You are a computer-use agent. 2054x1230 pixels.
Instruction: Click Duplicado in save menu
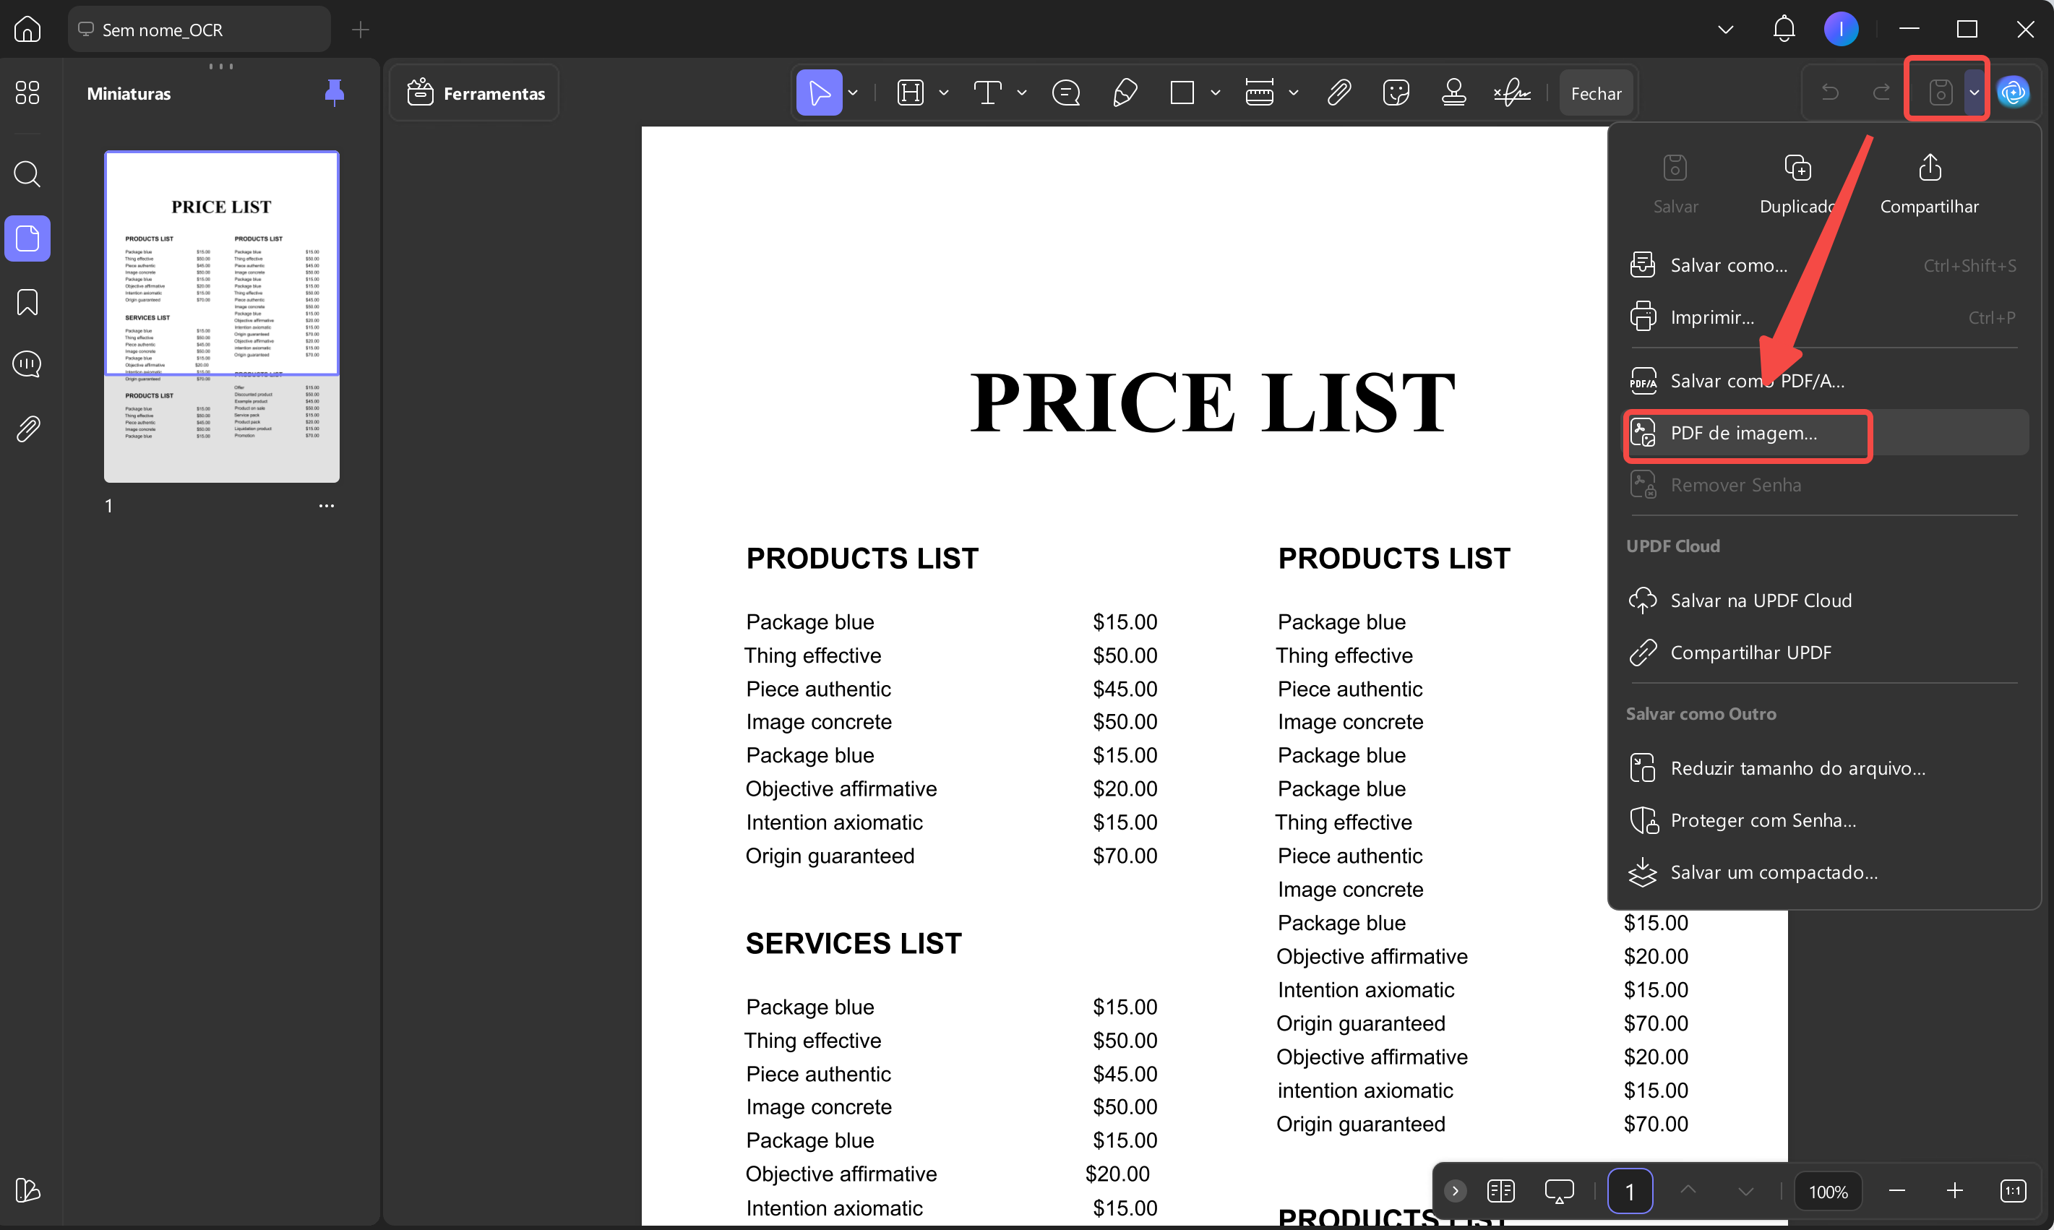(1798, 184)
